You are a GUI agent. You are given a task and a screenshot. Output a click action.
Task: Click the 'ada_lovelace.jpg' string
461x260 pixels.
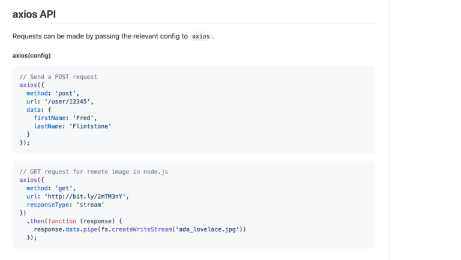pos(207,229)
